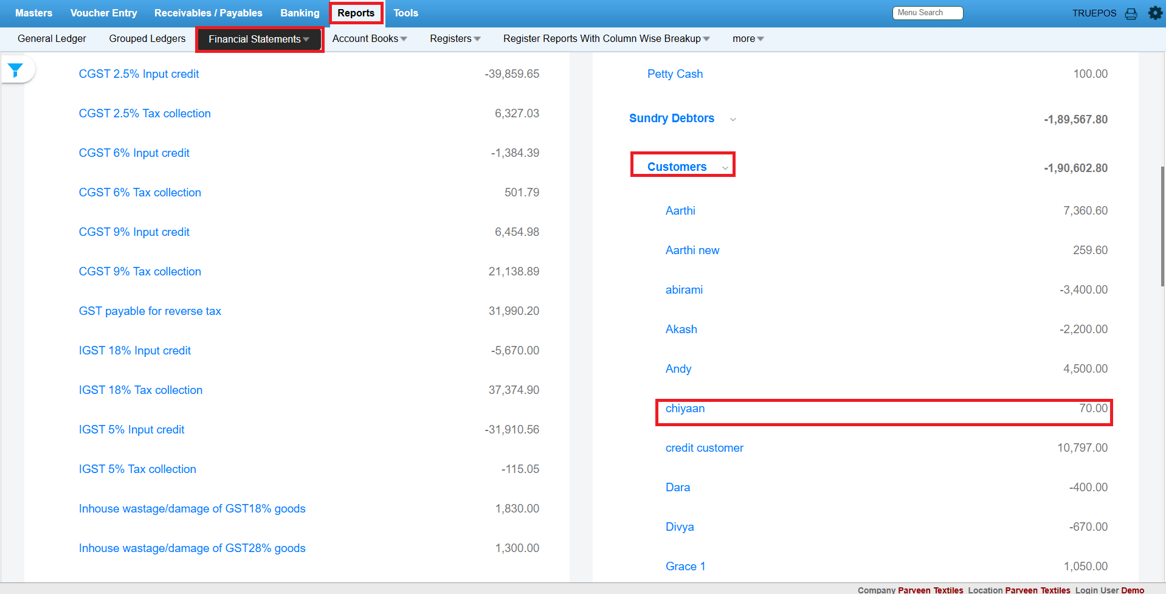This screenshot has height=594, width=1166.
Task: Expand Register Reports With Column Wise Breakup
Action: point(606,39)
